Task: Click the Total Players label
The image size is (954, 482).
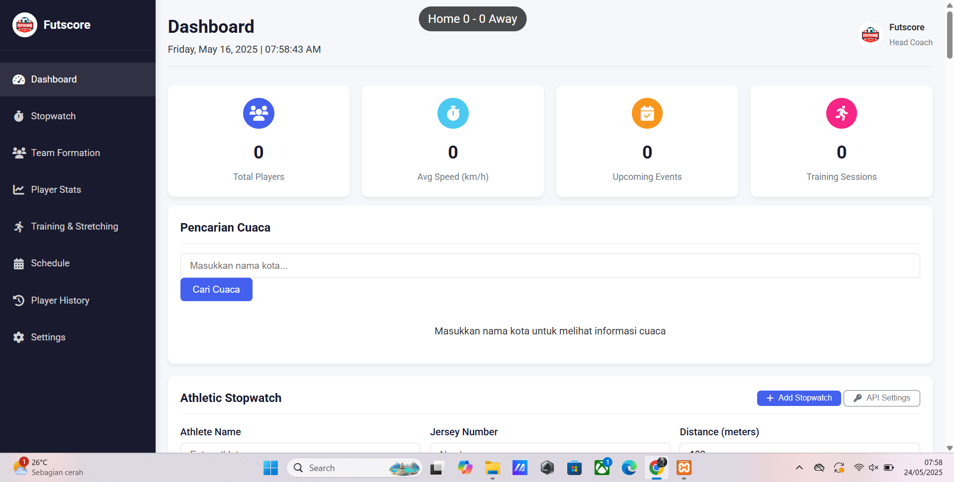Action: click(259, 177)
